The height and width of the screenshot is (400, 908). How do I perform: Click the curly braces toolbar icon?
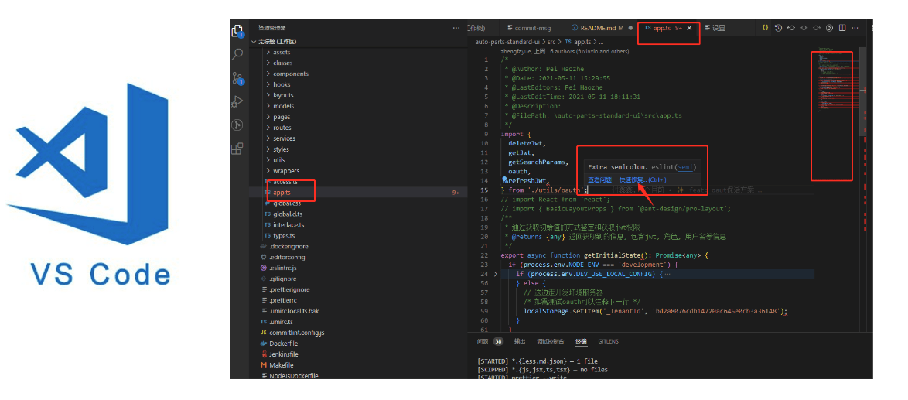point(765,28)
